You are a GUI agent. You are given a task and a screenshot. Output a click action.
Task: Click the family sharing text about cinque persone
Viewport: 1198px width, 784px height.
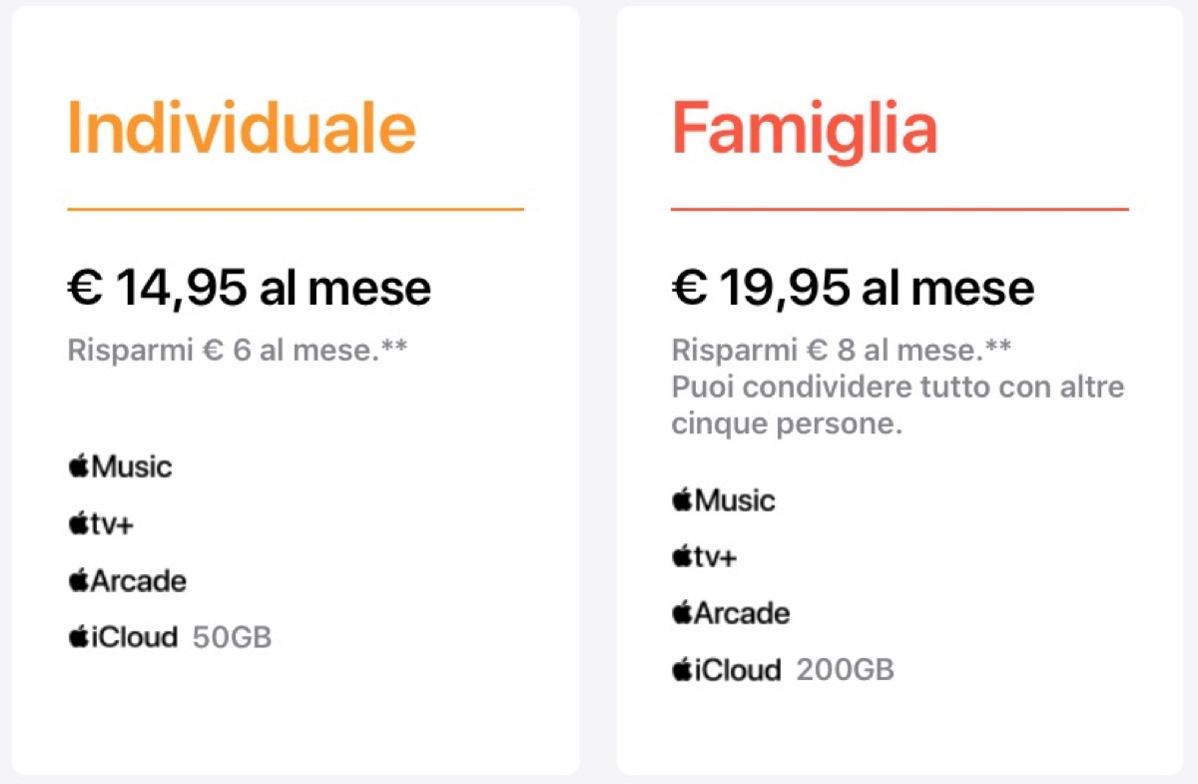(x=898, y=404)
